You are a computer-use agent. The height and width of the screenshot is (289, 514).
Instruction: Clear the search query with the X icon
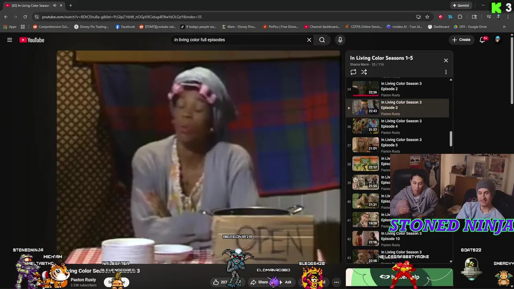pos(309,40)
